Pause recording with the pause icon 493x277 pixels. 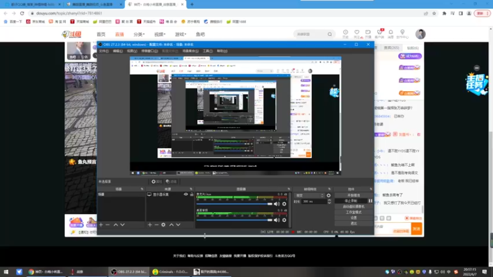(x=370, y=201)
